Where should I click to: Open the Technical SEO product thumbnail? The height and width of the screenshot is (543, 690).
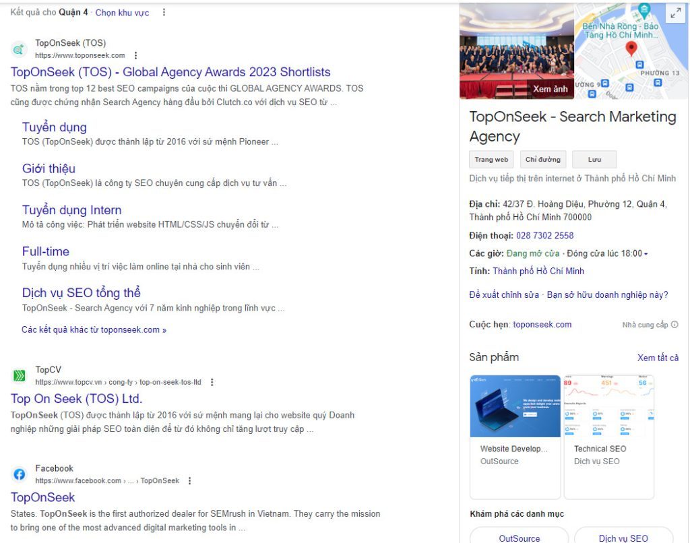pyautogui.click(x=608, y=404)
